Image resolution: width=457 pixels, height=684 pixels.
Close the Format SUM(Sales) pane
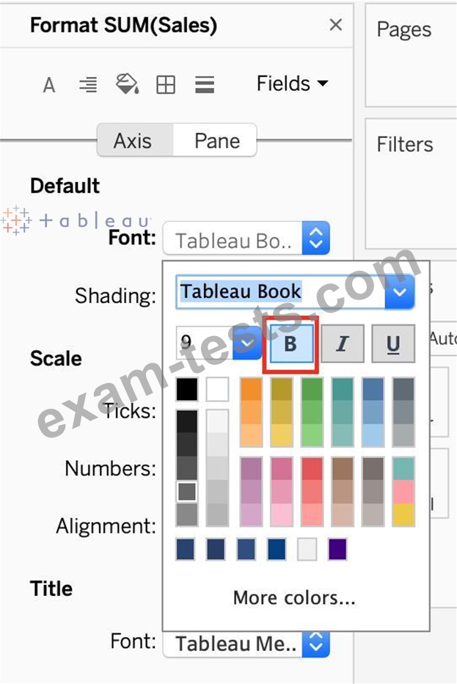tap(335, 25)
